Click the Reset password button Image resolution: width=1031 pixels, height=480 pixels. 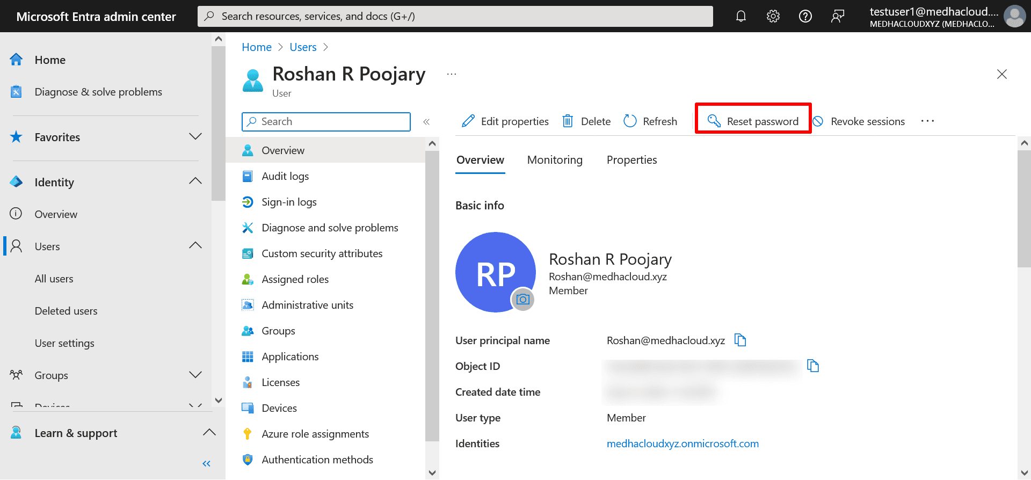pyautogui.click(x=753, y=121)
